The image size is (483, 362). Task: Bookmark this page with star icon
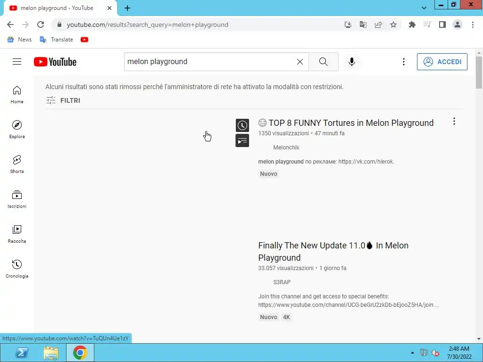coord(393,25)
